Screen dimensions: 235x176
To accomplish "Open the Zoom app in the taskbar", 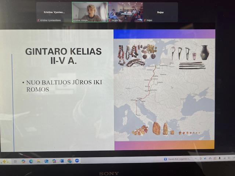I will [77, 161].
